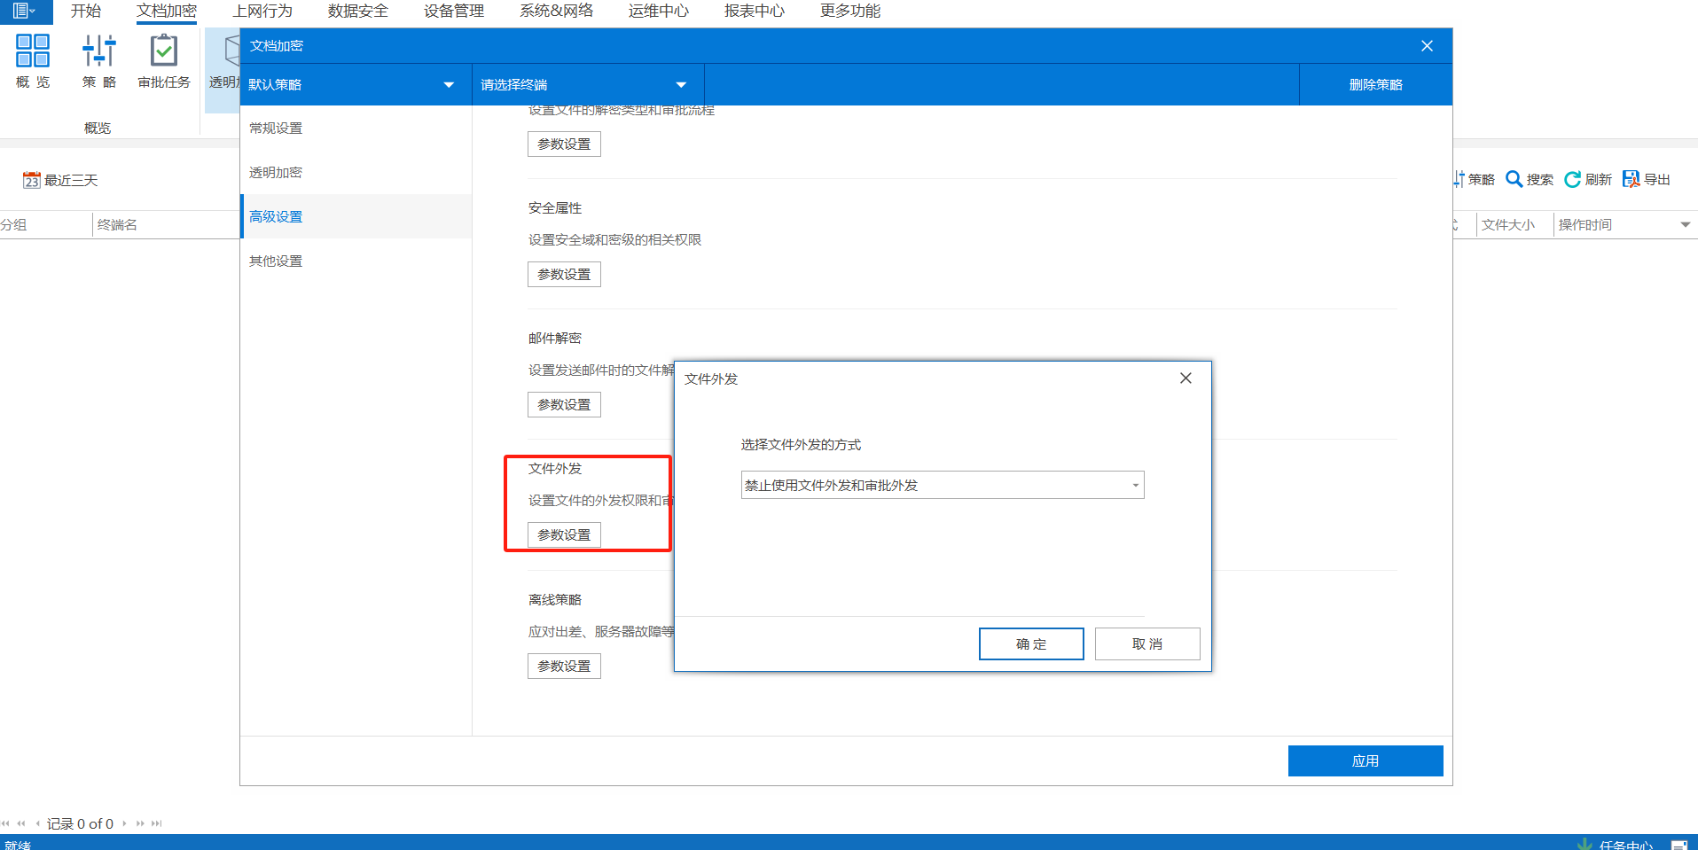The image size is (1698, 850).
Task: Select 透明加密 in the policy sidebar
Action: tap(356, 172)
